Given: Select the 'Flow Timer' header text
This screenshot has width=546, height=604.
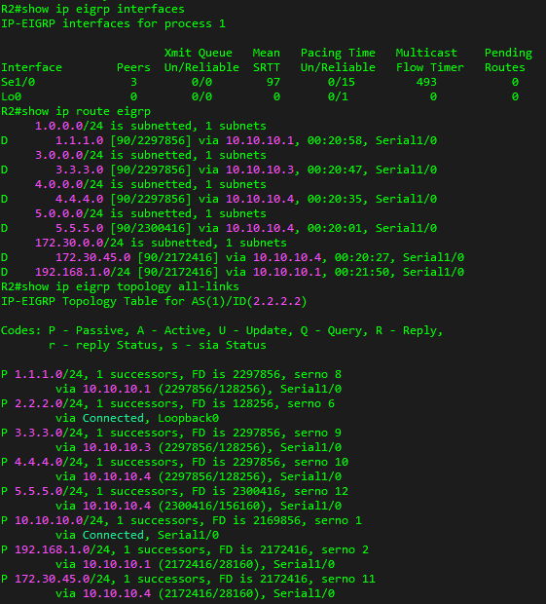Looking at the screenshot, I should pyautogui.click(x=430, y=67).
